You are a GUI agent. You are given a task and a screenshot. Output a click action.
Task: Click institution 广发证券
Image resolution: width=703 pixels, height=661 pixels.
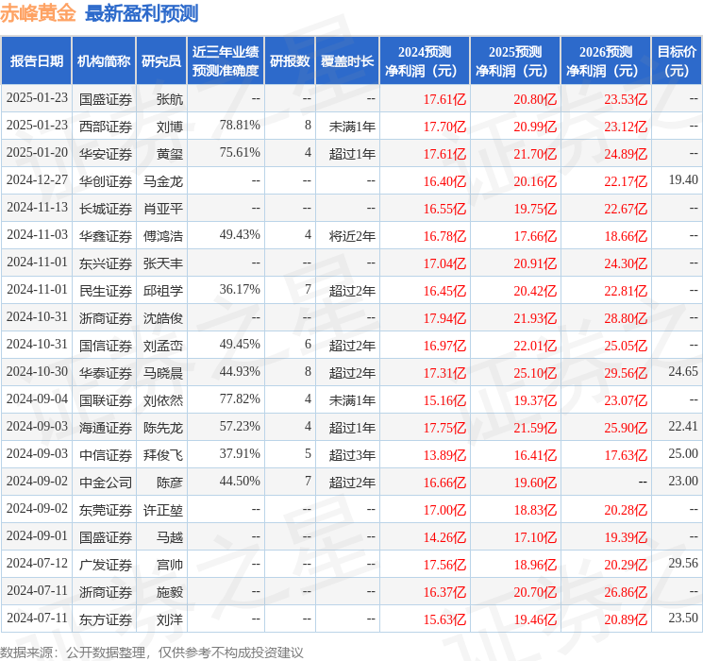(x=106, y=565)
